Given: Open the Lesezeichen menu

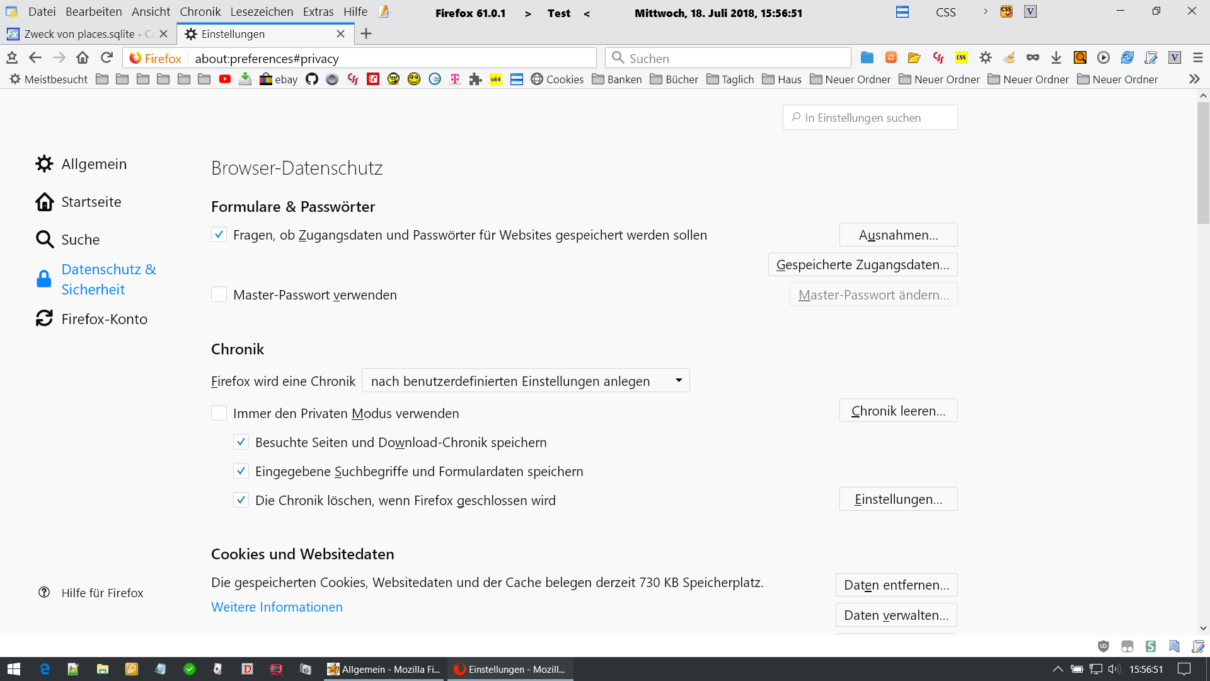Looking at the screenshot, I should click(262, 12).
